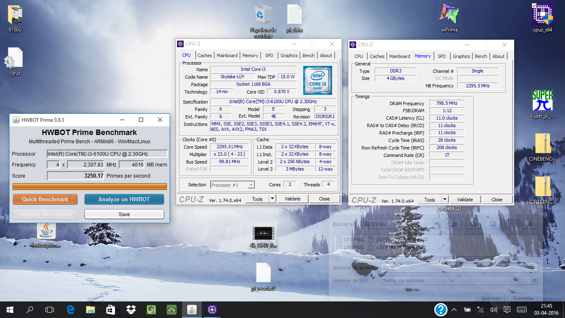
Task: Click Validate in the CPU tab window
Action: pyautogui.click(x=292, y=199)
